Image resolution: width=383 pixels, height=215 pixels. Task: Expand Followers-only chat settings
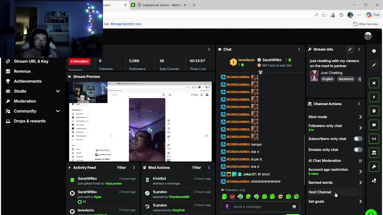tap(361, 128)
